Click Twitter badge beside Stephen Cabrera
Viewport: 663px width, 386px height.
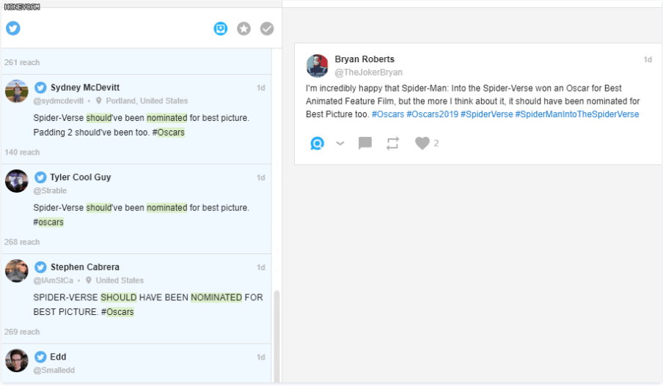[40, 267]
